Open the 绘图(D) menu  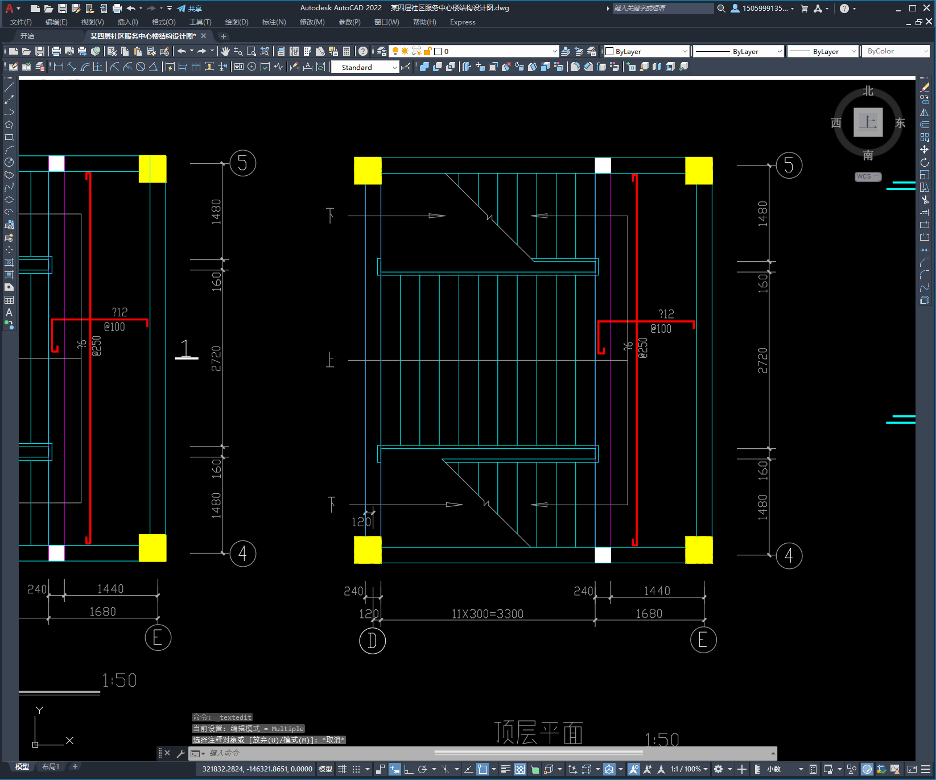point(237,22)
